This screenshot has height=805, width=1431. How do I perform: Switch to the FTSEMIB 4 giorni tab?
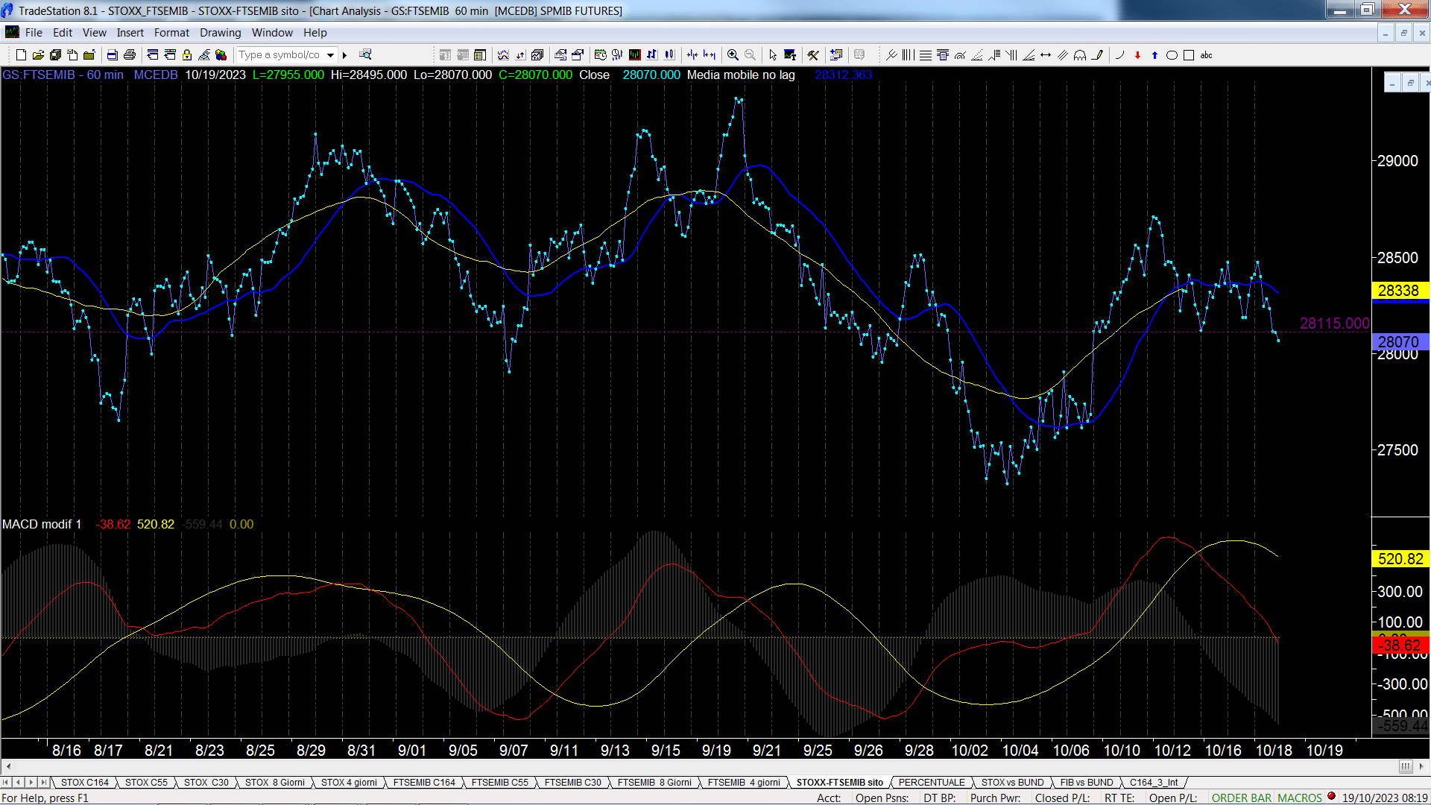point(744,783)
